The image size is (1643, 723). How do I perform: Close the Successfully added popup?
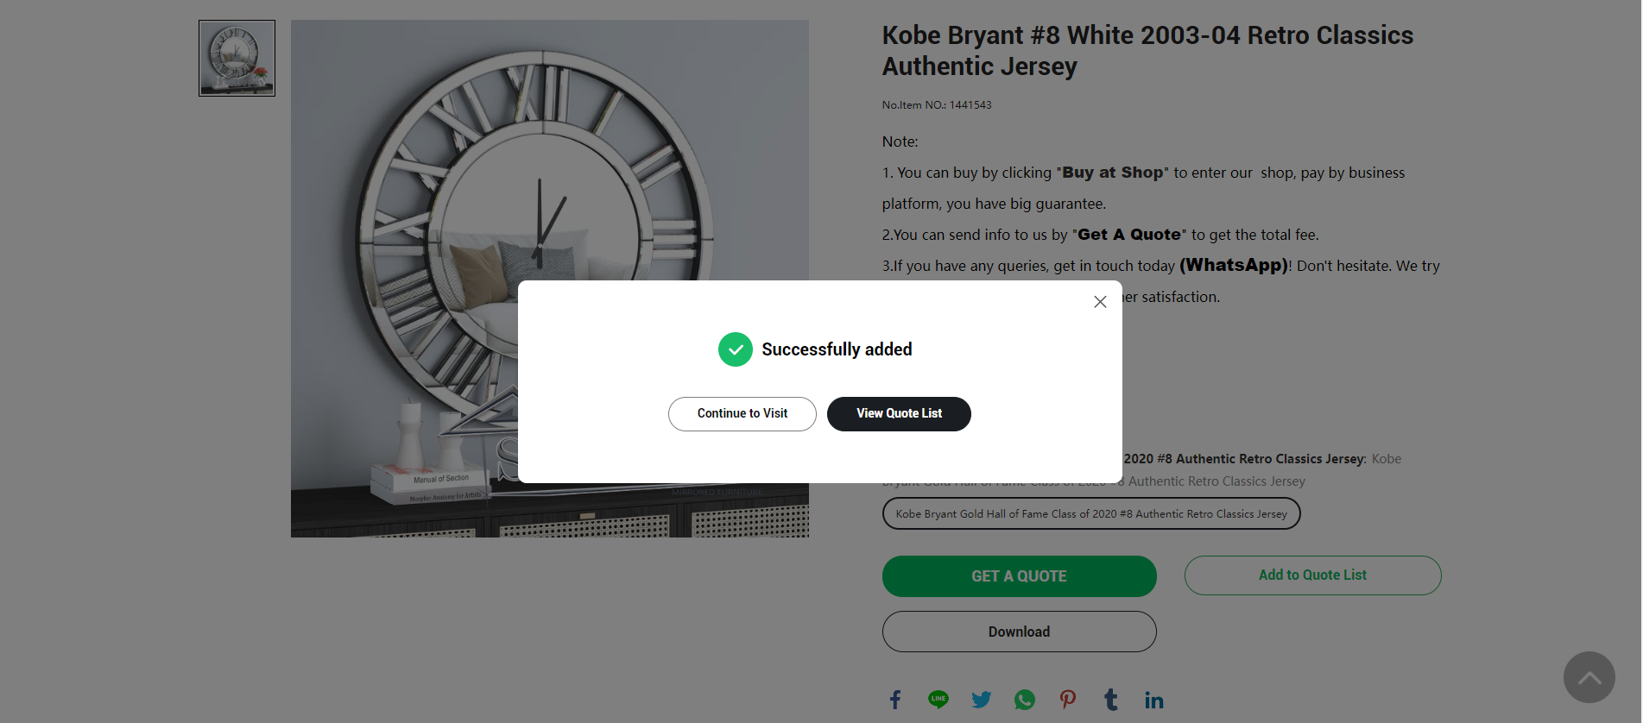point(1100,302)
